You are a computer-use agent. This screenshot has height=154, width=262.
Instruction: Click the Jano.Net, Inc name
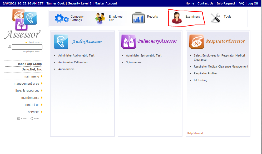[32, 69]
